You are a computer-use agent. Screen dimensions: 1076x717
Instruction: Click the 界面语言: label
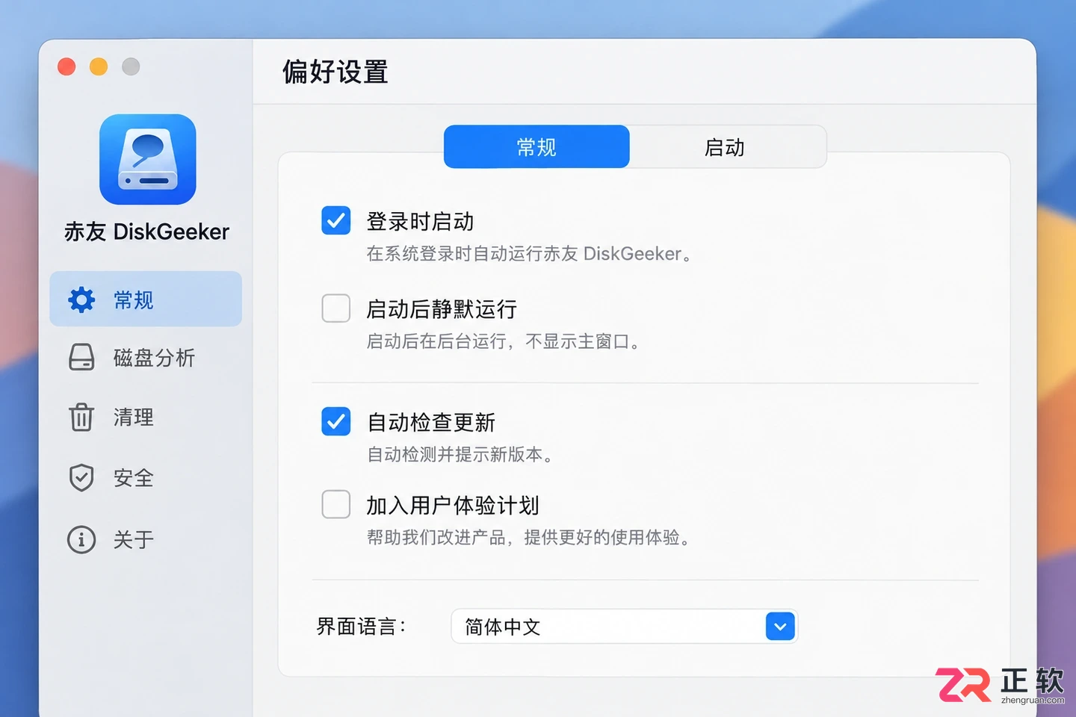click(362, 627)
